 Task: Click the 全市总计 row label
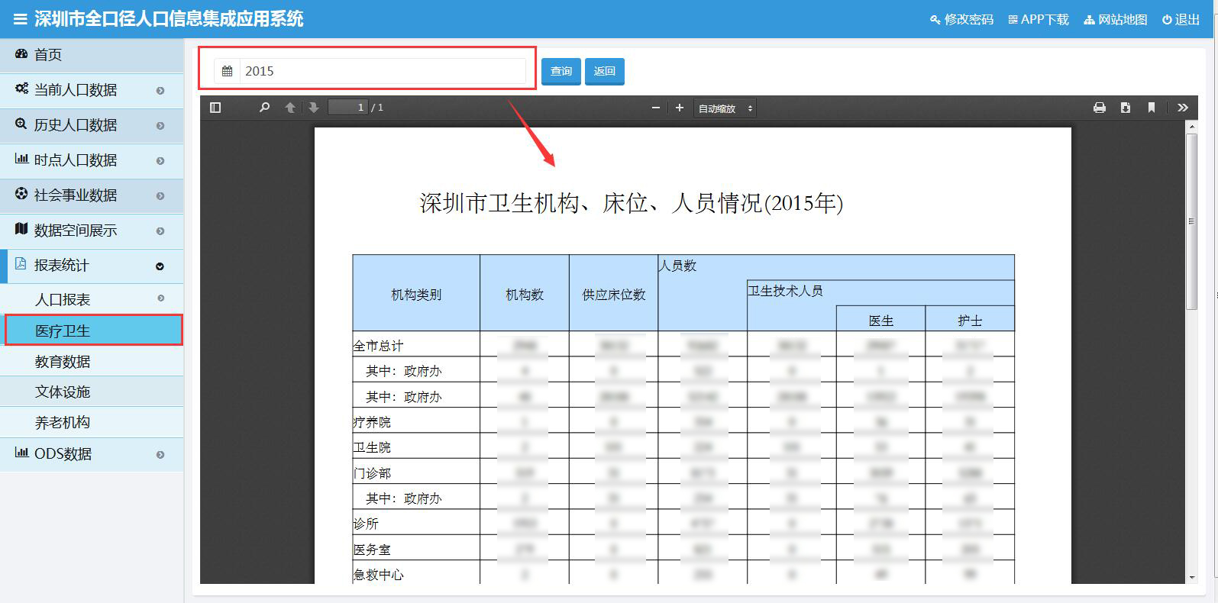pos(378,346)
